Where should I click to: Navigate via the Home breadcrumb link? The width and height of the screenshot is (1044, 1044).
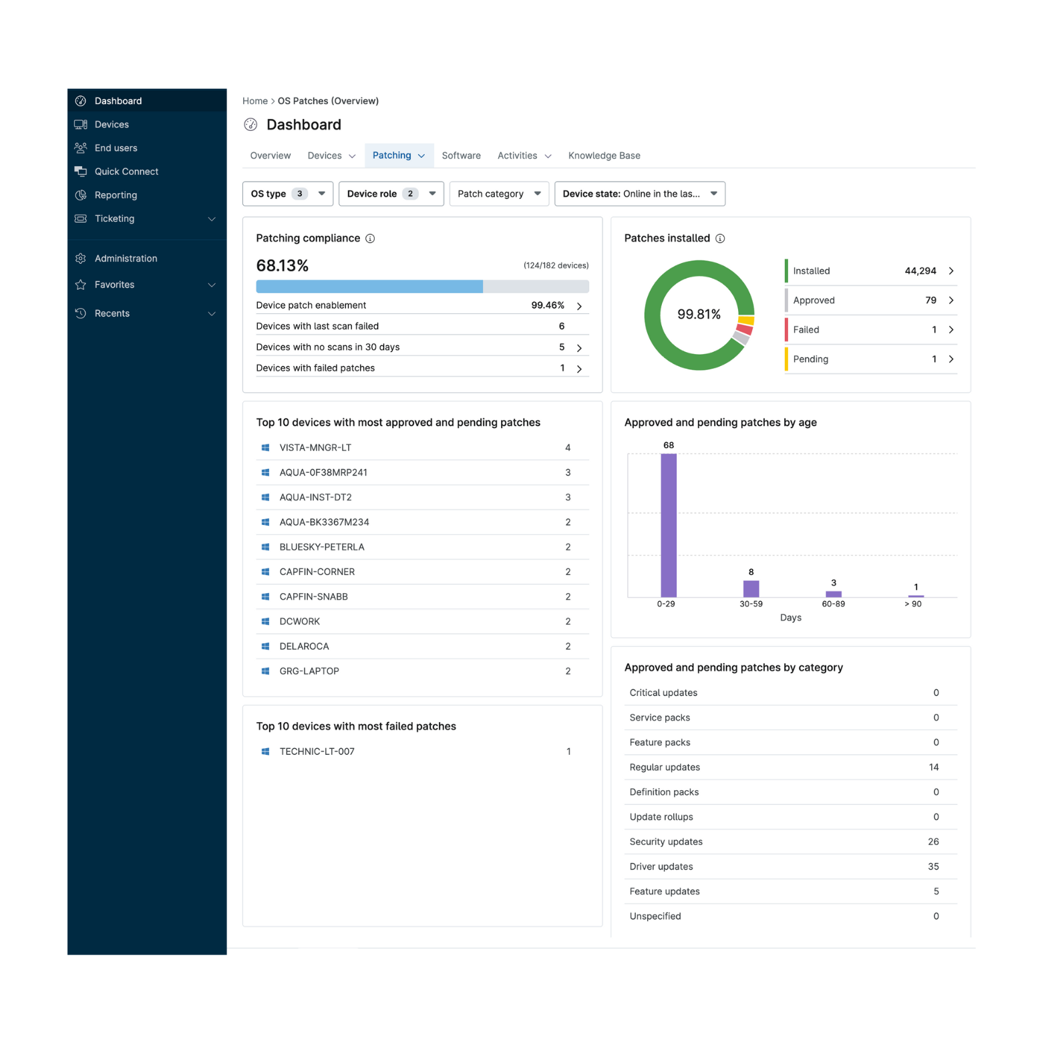coord(255,101)
